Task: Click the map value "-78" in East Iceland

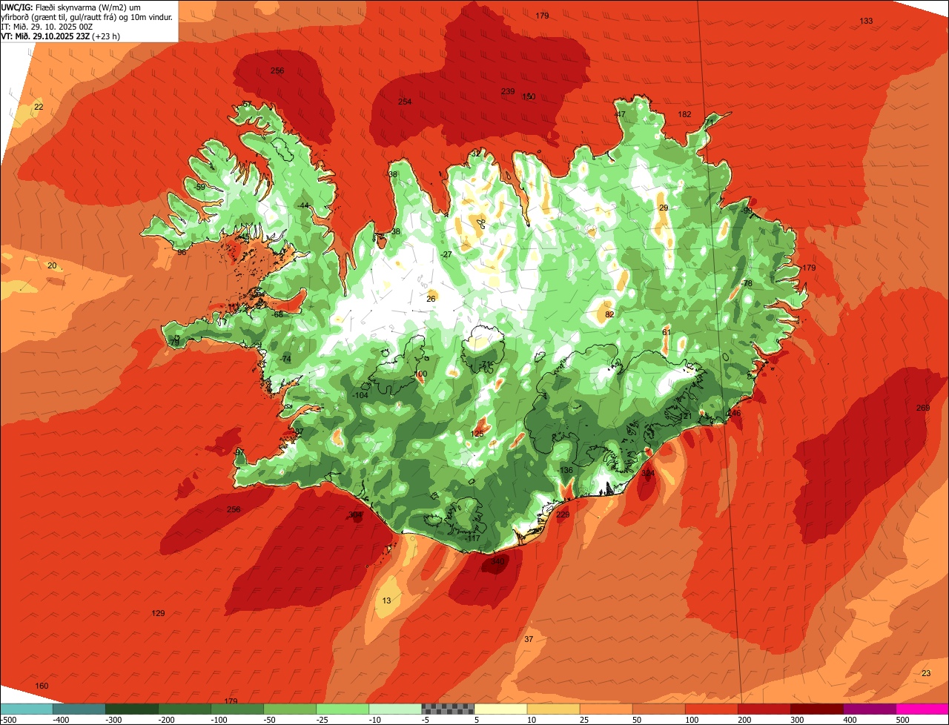Action: pos(746,283)
